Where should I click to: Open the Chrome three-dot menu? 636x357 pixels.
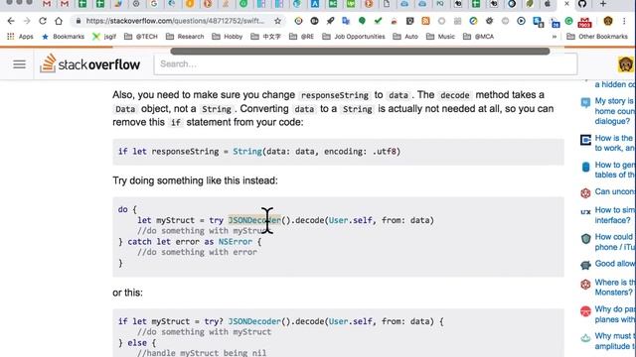coord(624,21)
